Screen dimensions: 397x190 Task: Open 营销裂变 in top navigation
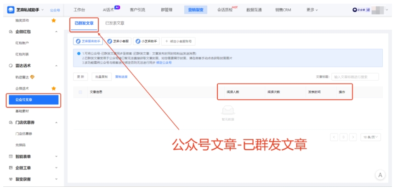click(196, 10)
